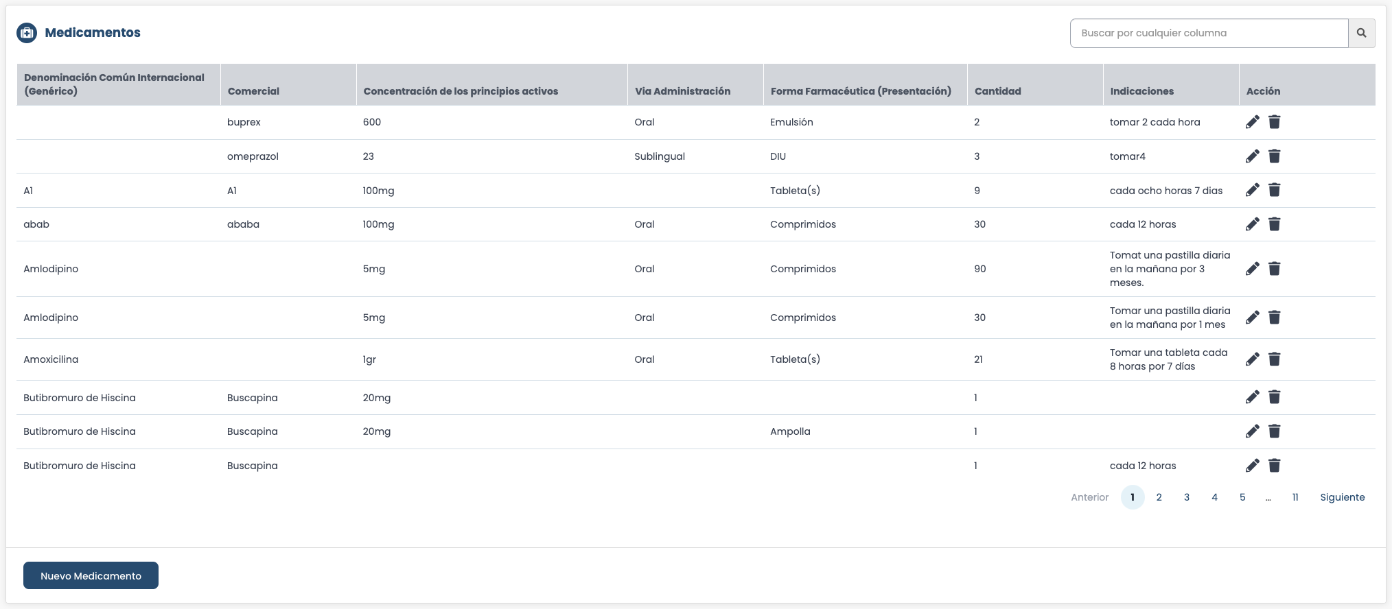Click the 'ababa' commercial name cell
The height and width of the screenshot is (609, 1392).
point(243,224)
